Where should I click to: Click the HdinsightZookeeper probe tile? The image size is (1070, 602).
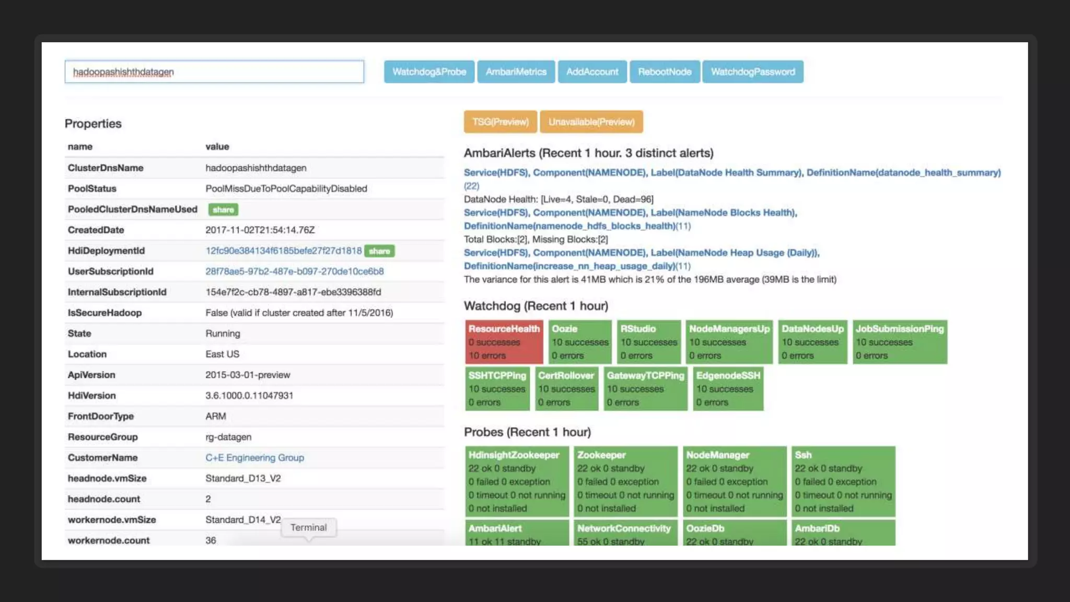pyautogui.click(x=516, y=481)
